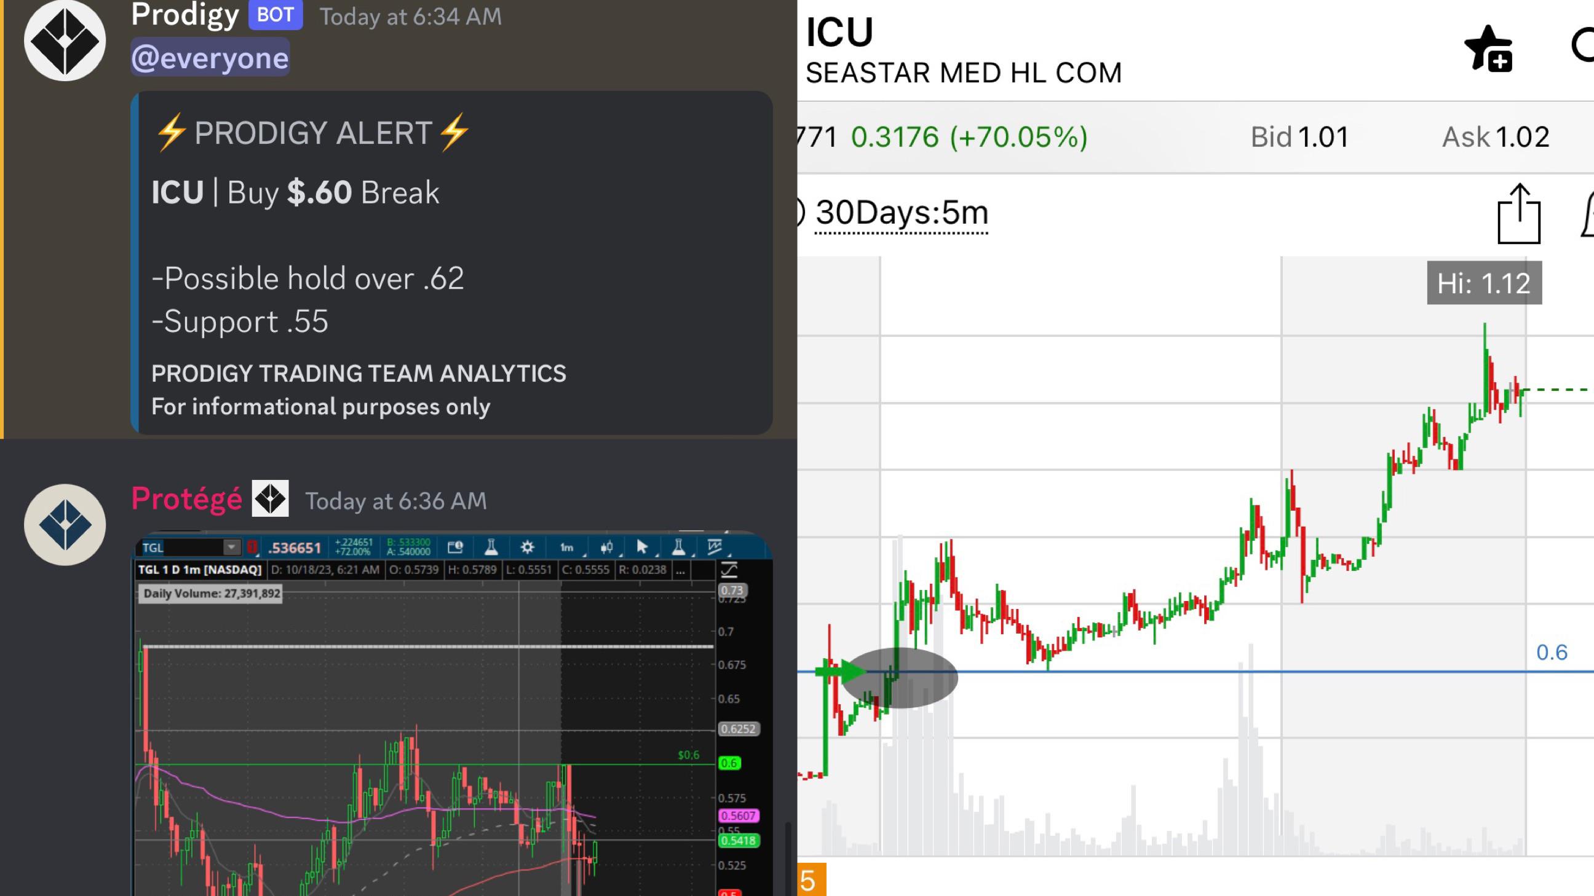Toggle the curve scale icon above price axis
The height and width of the screenshot is (896, 1594).
tap(729, 570)
